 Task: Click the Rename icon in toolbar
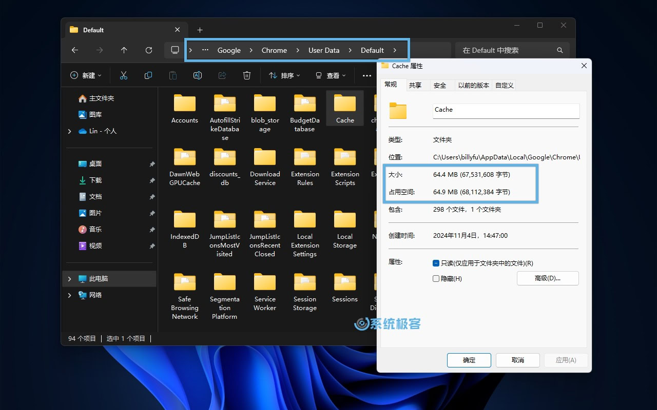198,75
